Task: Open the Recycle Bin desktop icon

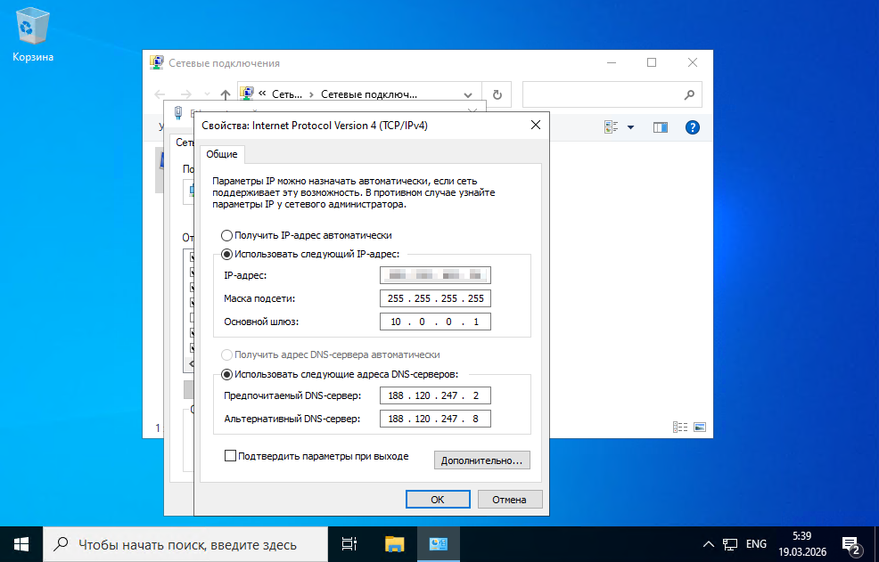Action: coord(33,34)
